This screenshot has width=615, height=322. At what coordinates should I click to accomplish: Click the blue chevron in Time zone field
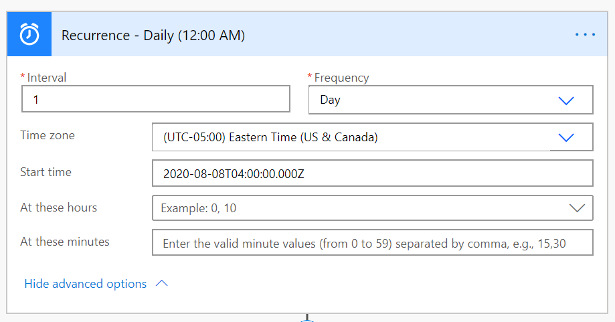tap(566, 137)
